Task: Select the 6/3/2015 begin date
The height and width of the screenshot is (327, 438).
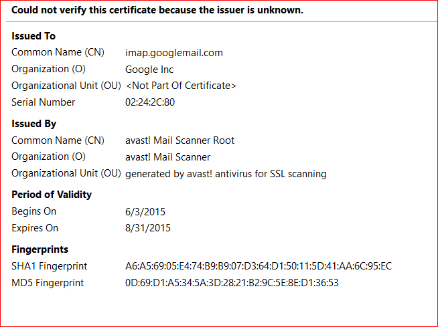Action: [x=145, y=211]
